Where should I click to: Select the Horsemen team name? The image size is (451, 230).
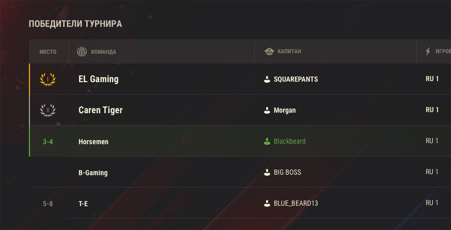pos(94,142)
